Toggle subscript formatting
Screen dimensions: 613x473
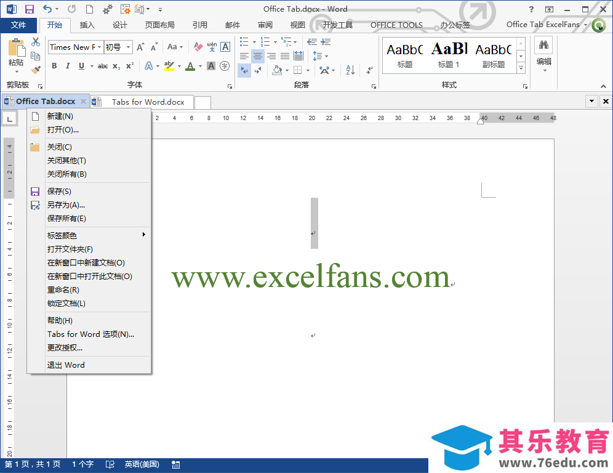pos(116,66)
